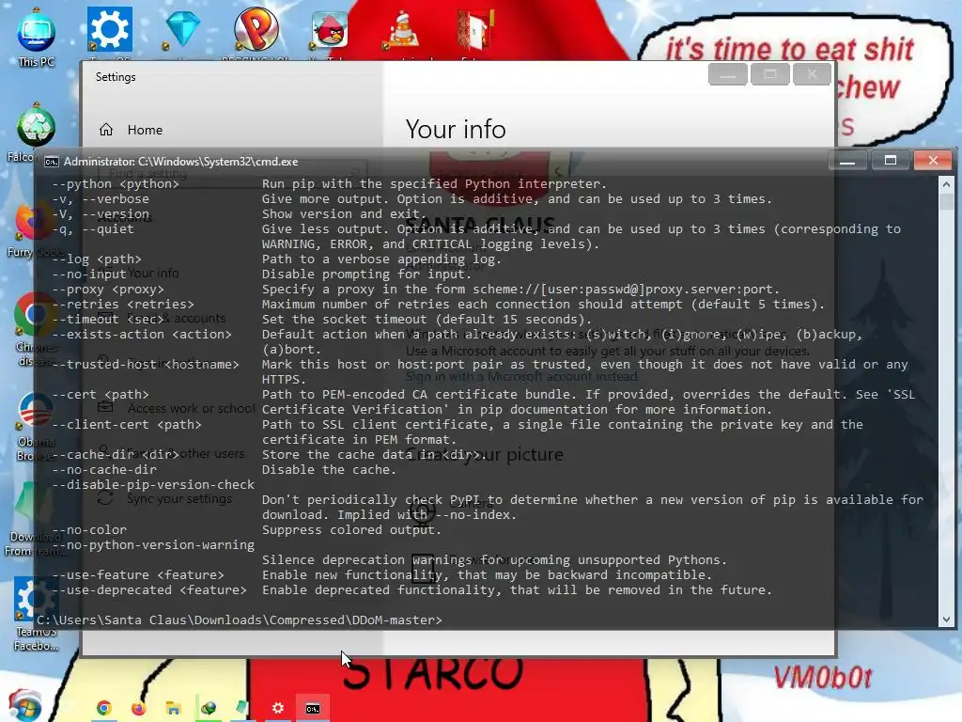Open the This PC desktop icon
The image size is (962, 722).
(37, 37)
